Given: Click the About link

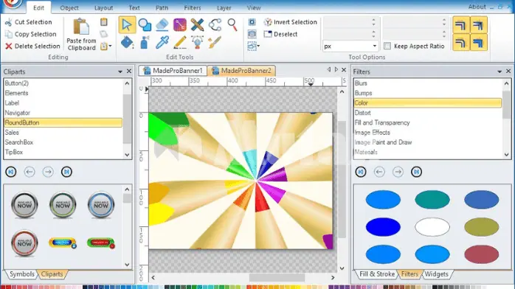Looking at the screenshot, I should 477,7.
